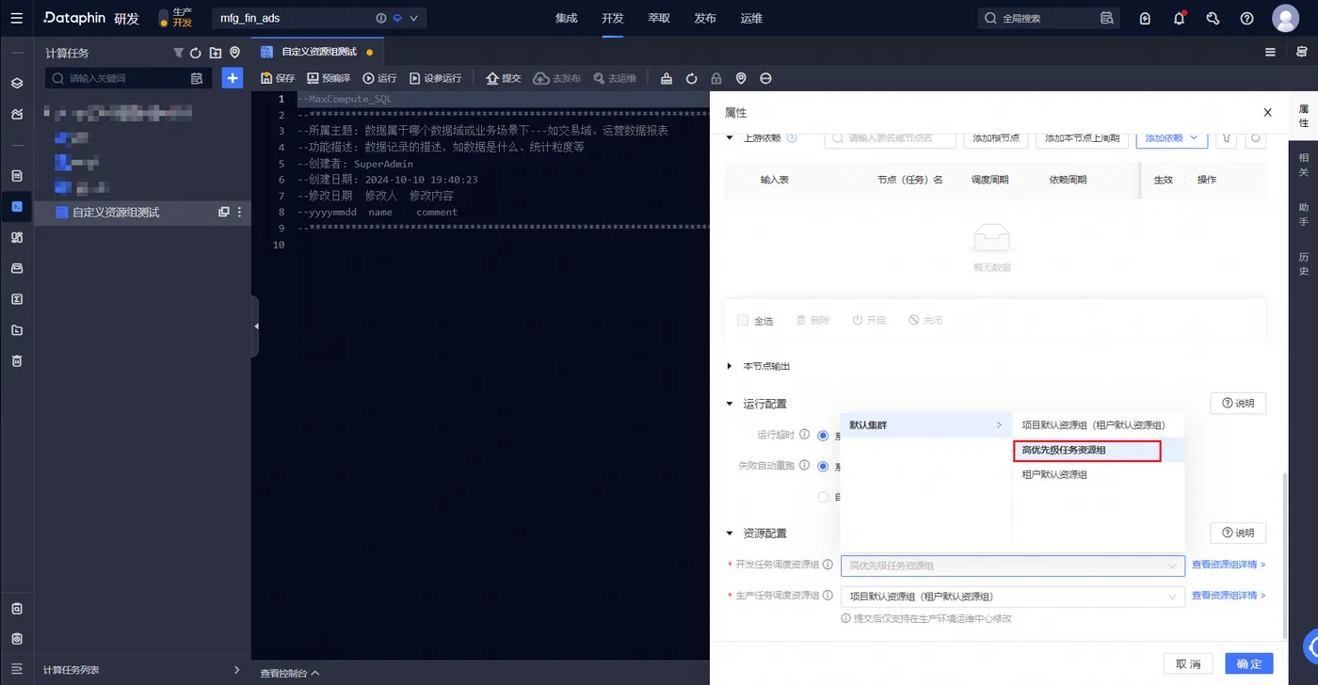Open help question mark icon in top bar

tap(1246, 18)
